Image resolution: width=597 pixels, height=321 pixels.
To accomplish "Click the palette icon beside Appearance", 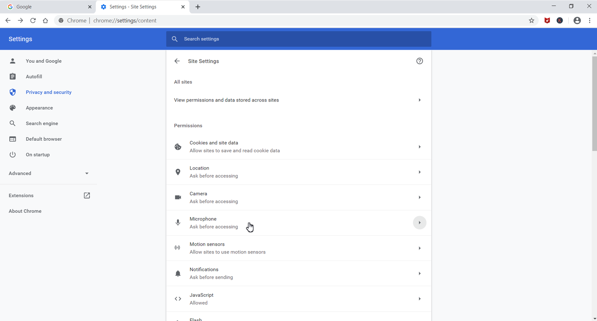I will [x=13, y=108].
